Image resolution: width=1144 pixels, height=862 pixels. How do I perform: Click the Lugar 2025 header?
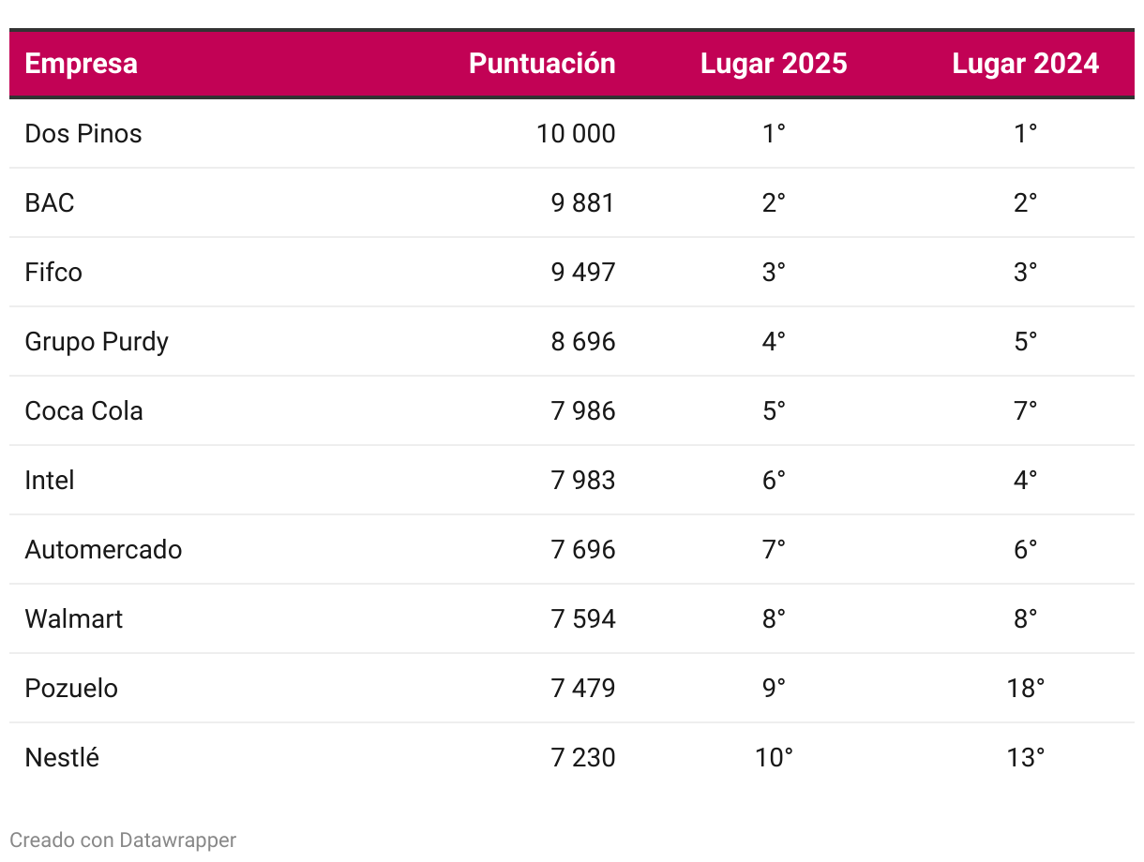coord(774,64)
